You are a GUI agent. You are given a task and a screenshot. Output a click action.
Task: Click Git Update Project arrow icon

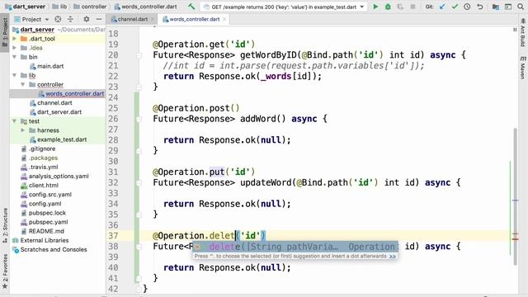442,7
